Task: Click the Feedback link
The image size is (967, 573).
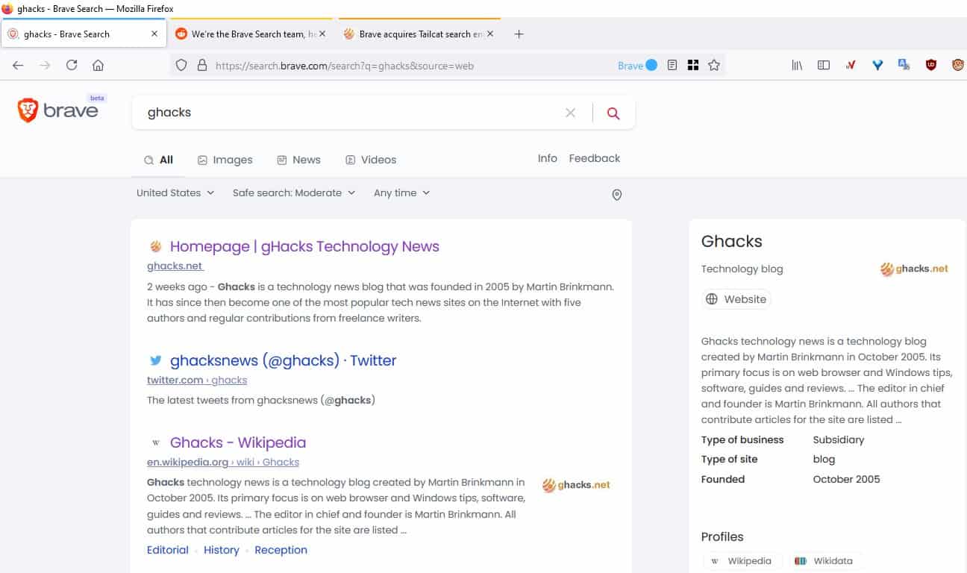Action: pos(595,158)
